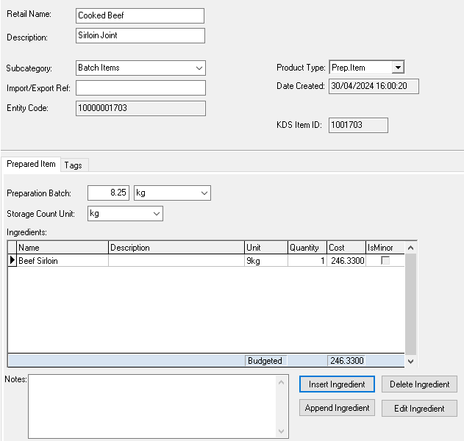
Task: Click the Description text field
Action: tap(140, 35)
